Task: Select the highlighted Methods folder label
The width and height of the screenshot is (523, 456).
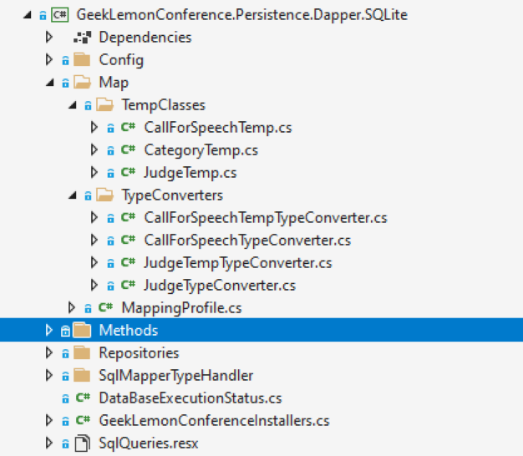Action: tap(129, 331)
